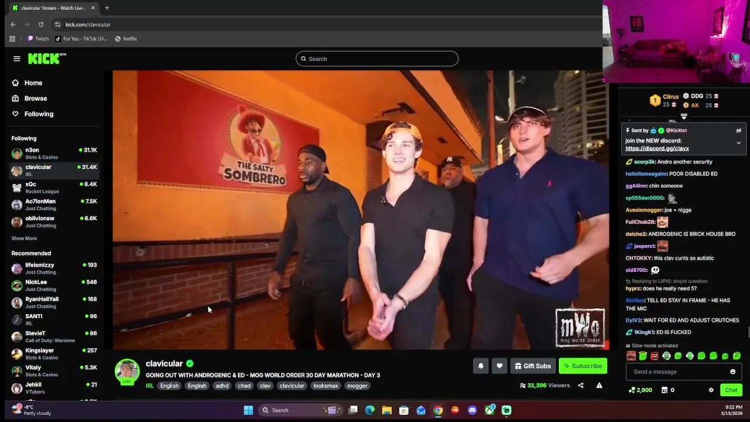
Task: Click chat username scorp3k
Action: pyautogui.click(x=645, y=162)
